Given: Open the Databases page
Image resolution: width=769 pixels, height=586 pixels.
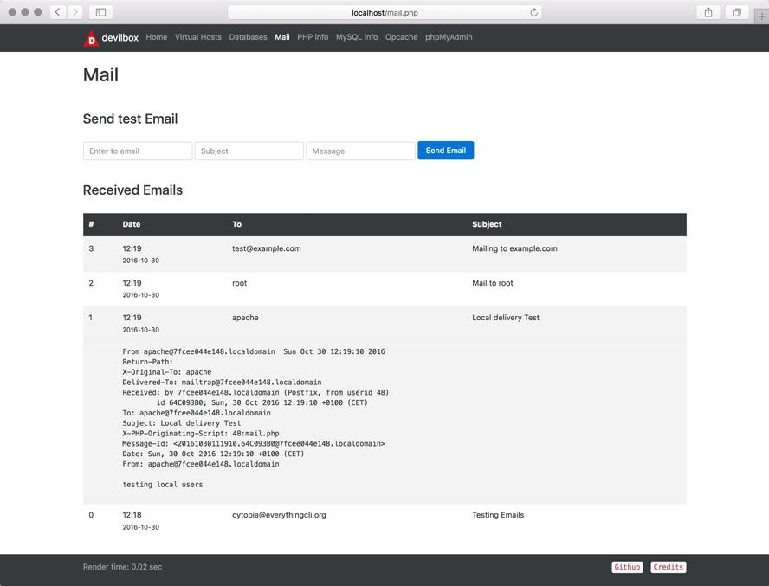Looking at the screenshot, I should (249, 37).
